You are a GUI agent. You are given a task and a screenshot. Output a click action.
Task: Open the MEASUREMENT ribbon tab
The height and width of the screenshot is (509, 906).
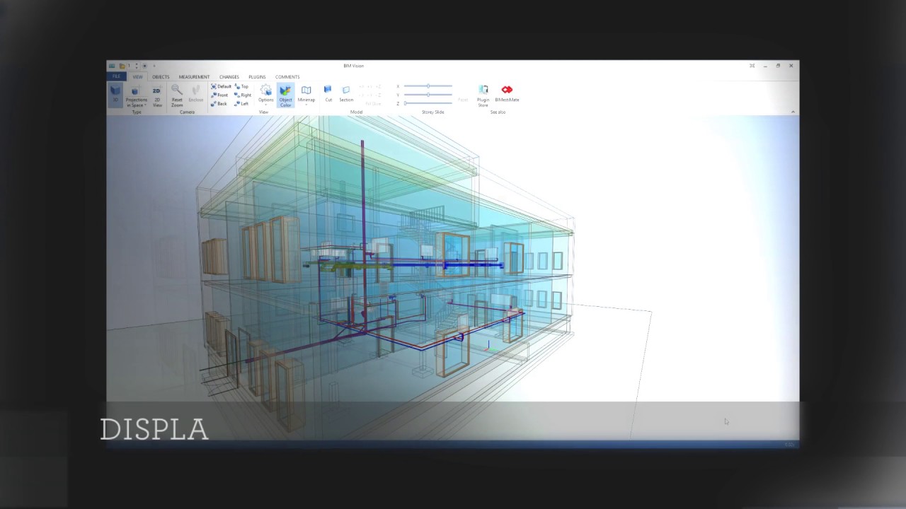click(194, 76)
